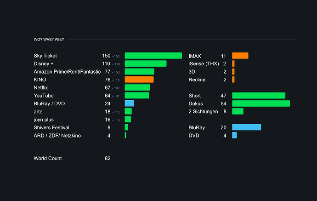Click the Short label
Screen dimensions: 317x201
click(194, 96)
